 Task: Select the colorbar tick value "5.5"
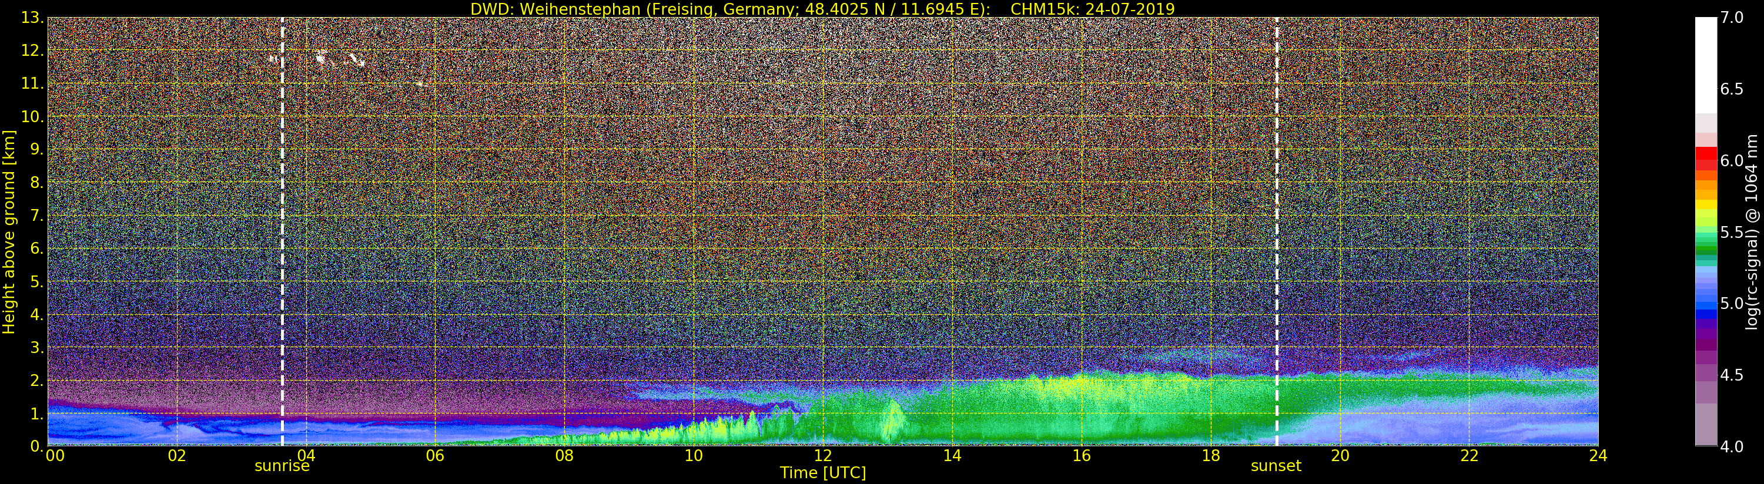1732,233
